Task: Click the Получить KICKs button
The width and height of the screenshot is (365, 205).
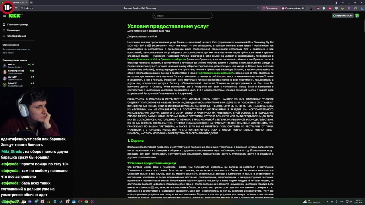Action: pos(343,16)
